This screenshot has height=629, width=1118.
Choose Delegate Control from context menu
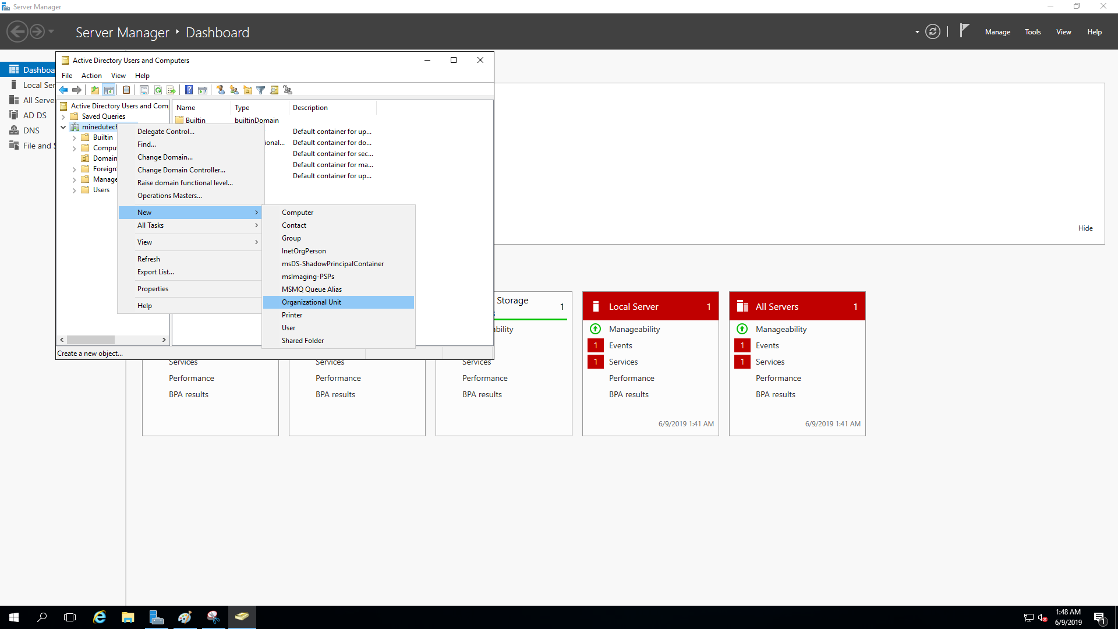[166, 132]
